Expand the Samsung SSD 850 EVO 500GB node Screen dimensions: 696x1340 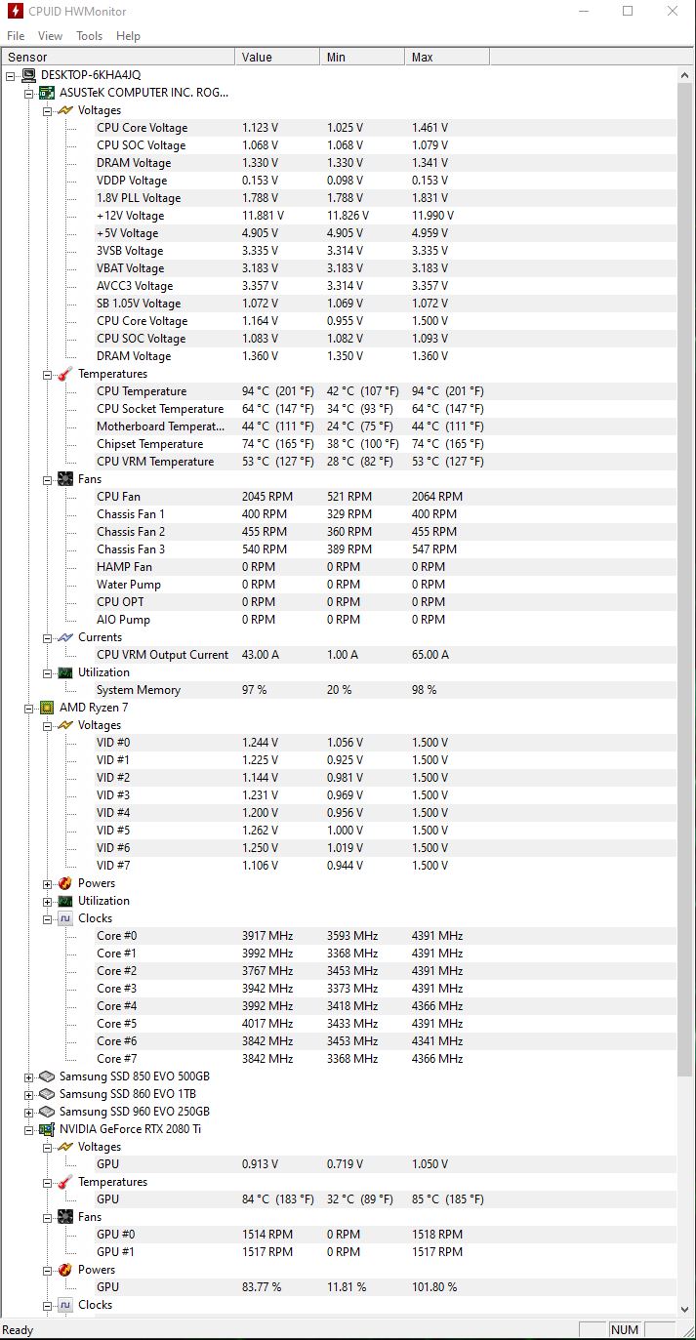29,1076
